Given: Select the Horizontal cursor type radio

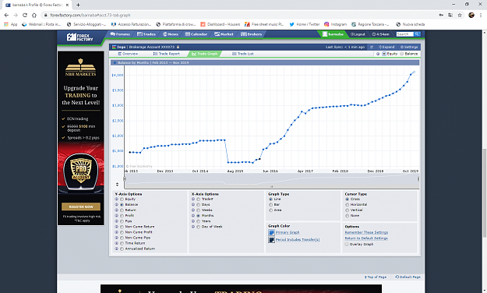Looking at the screenshot, I should pyautogui.click(x=348, y=205).
